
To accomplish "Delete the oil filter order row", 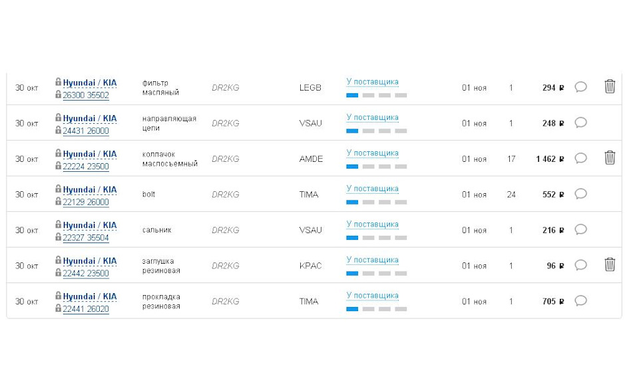I will click(x=609, y=87).
